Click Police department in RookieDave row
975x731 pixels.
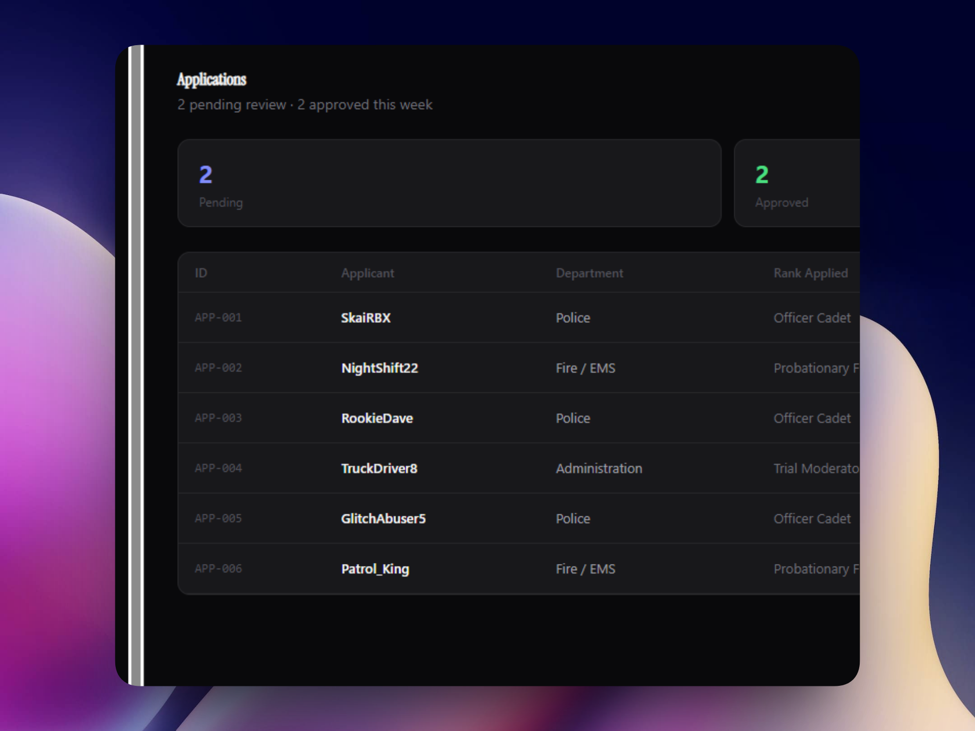pyautogui.click(x=573, y=418)
